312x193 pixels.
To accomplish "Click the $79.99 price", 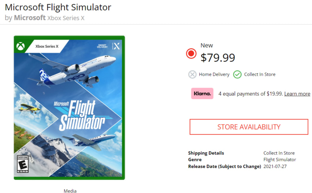I will (217, 58).
